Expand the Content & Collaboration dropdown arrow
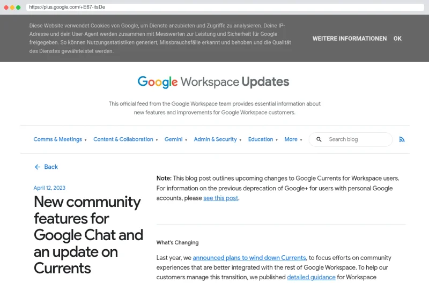 click(157, 140)
